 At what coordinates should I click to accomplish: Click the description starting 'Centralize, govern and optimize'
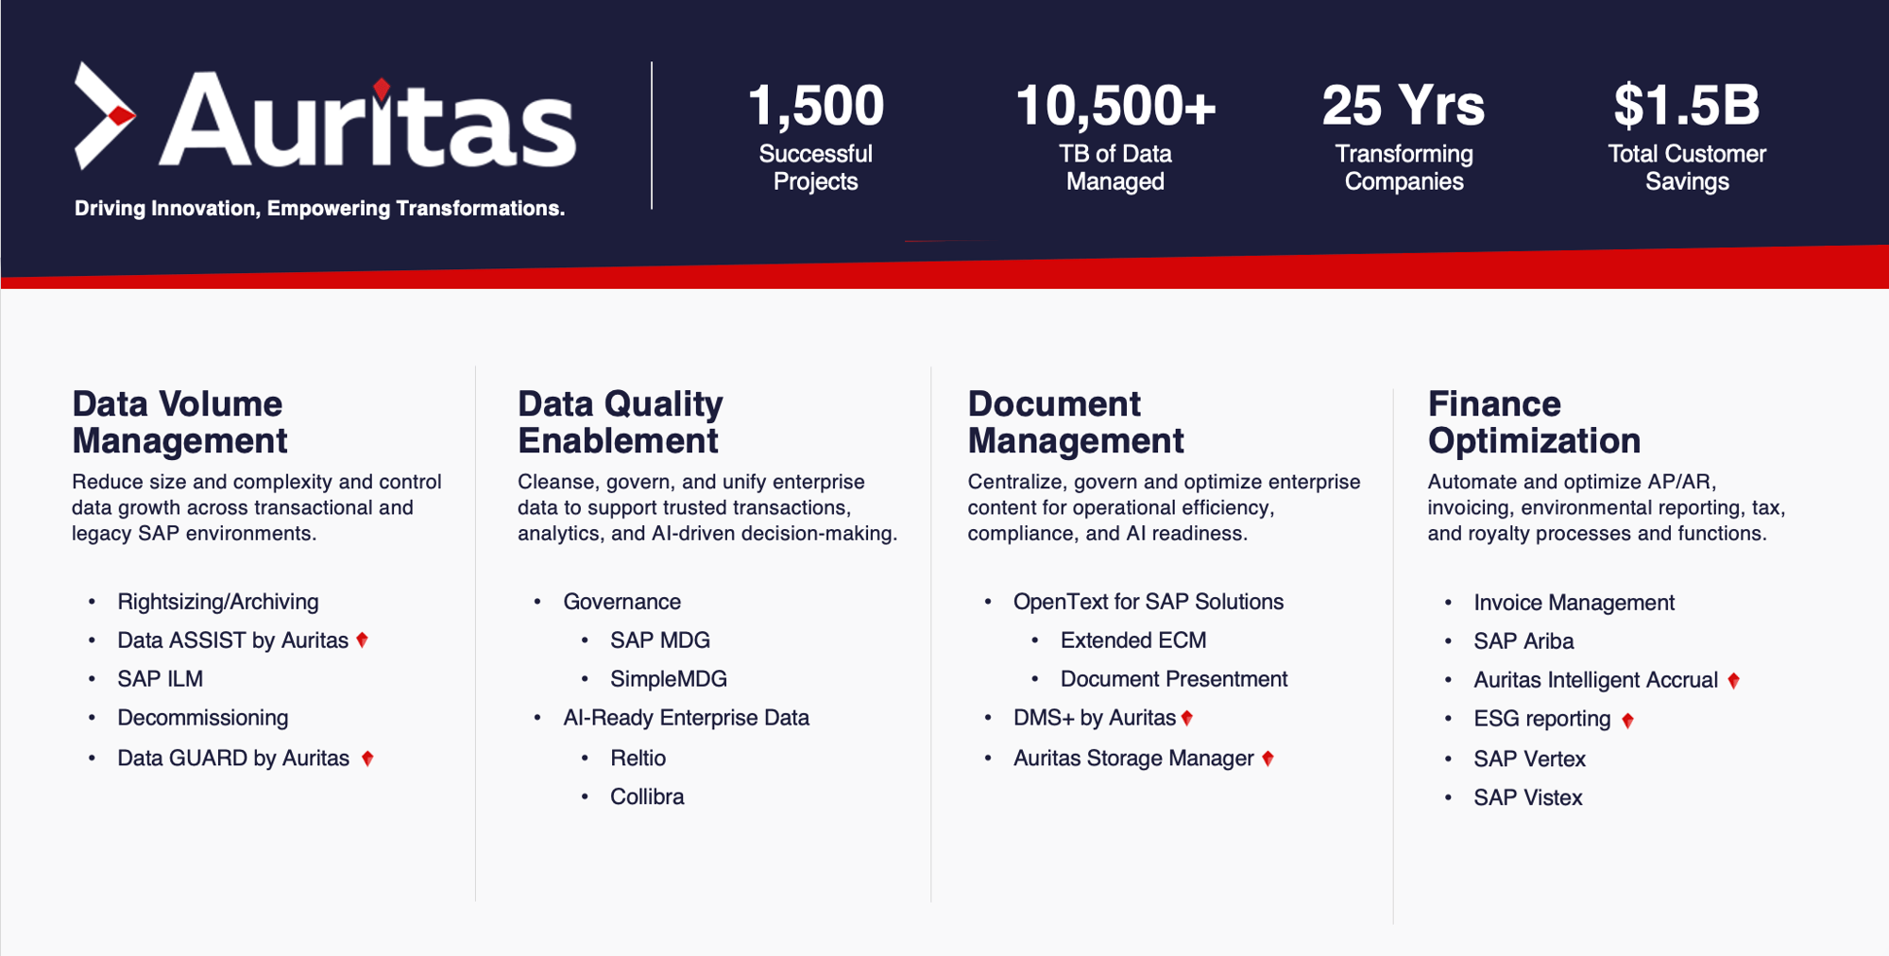click(1164, 507)
